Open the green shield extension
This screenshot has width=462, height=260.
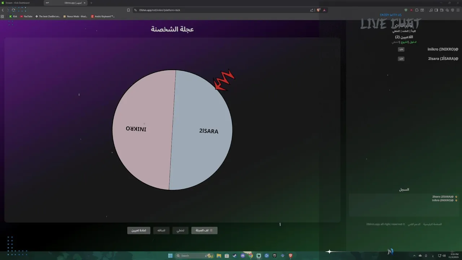[x=406, y=10]
